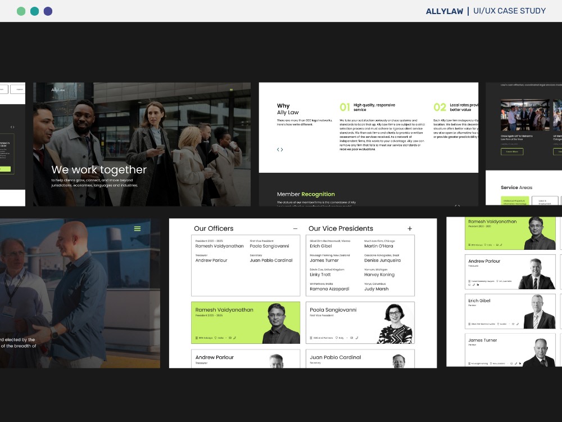This screenshot has width=562, height=422.
Task: Click firm building icon on Paola Sangiovanni card
Action: tap(311, 338)
